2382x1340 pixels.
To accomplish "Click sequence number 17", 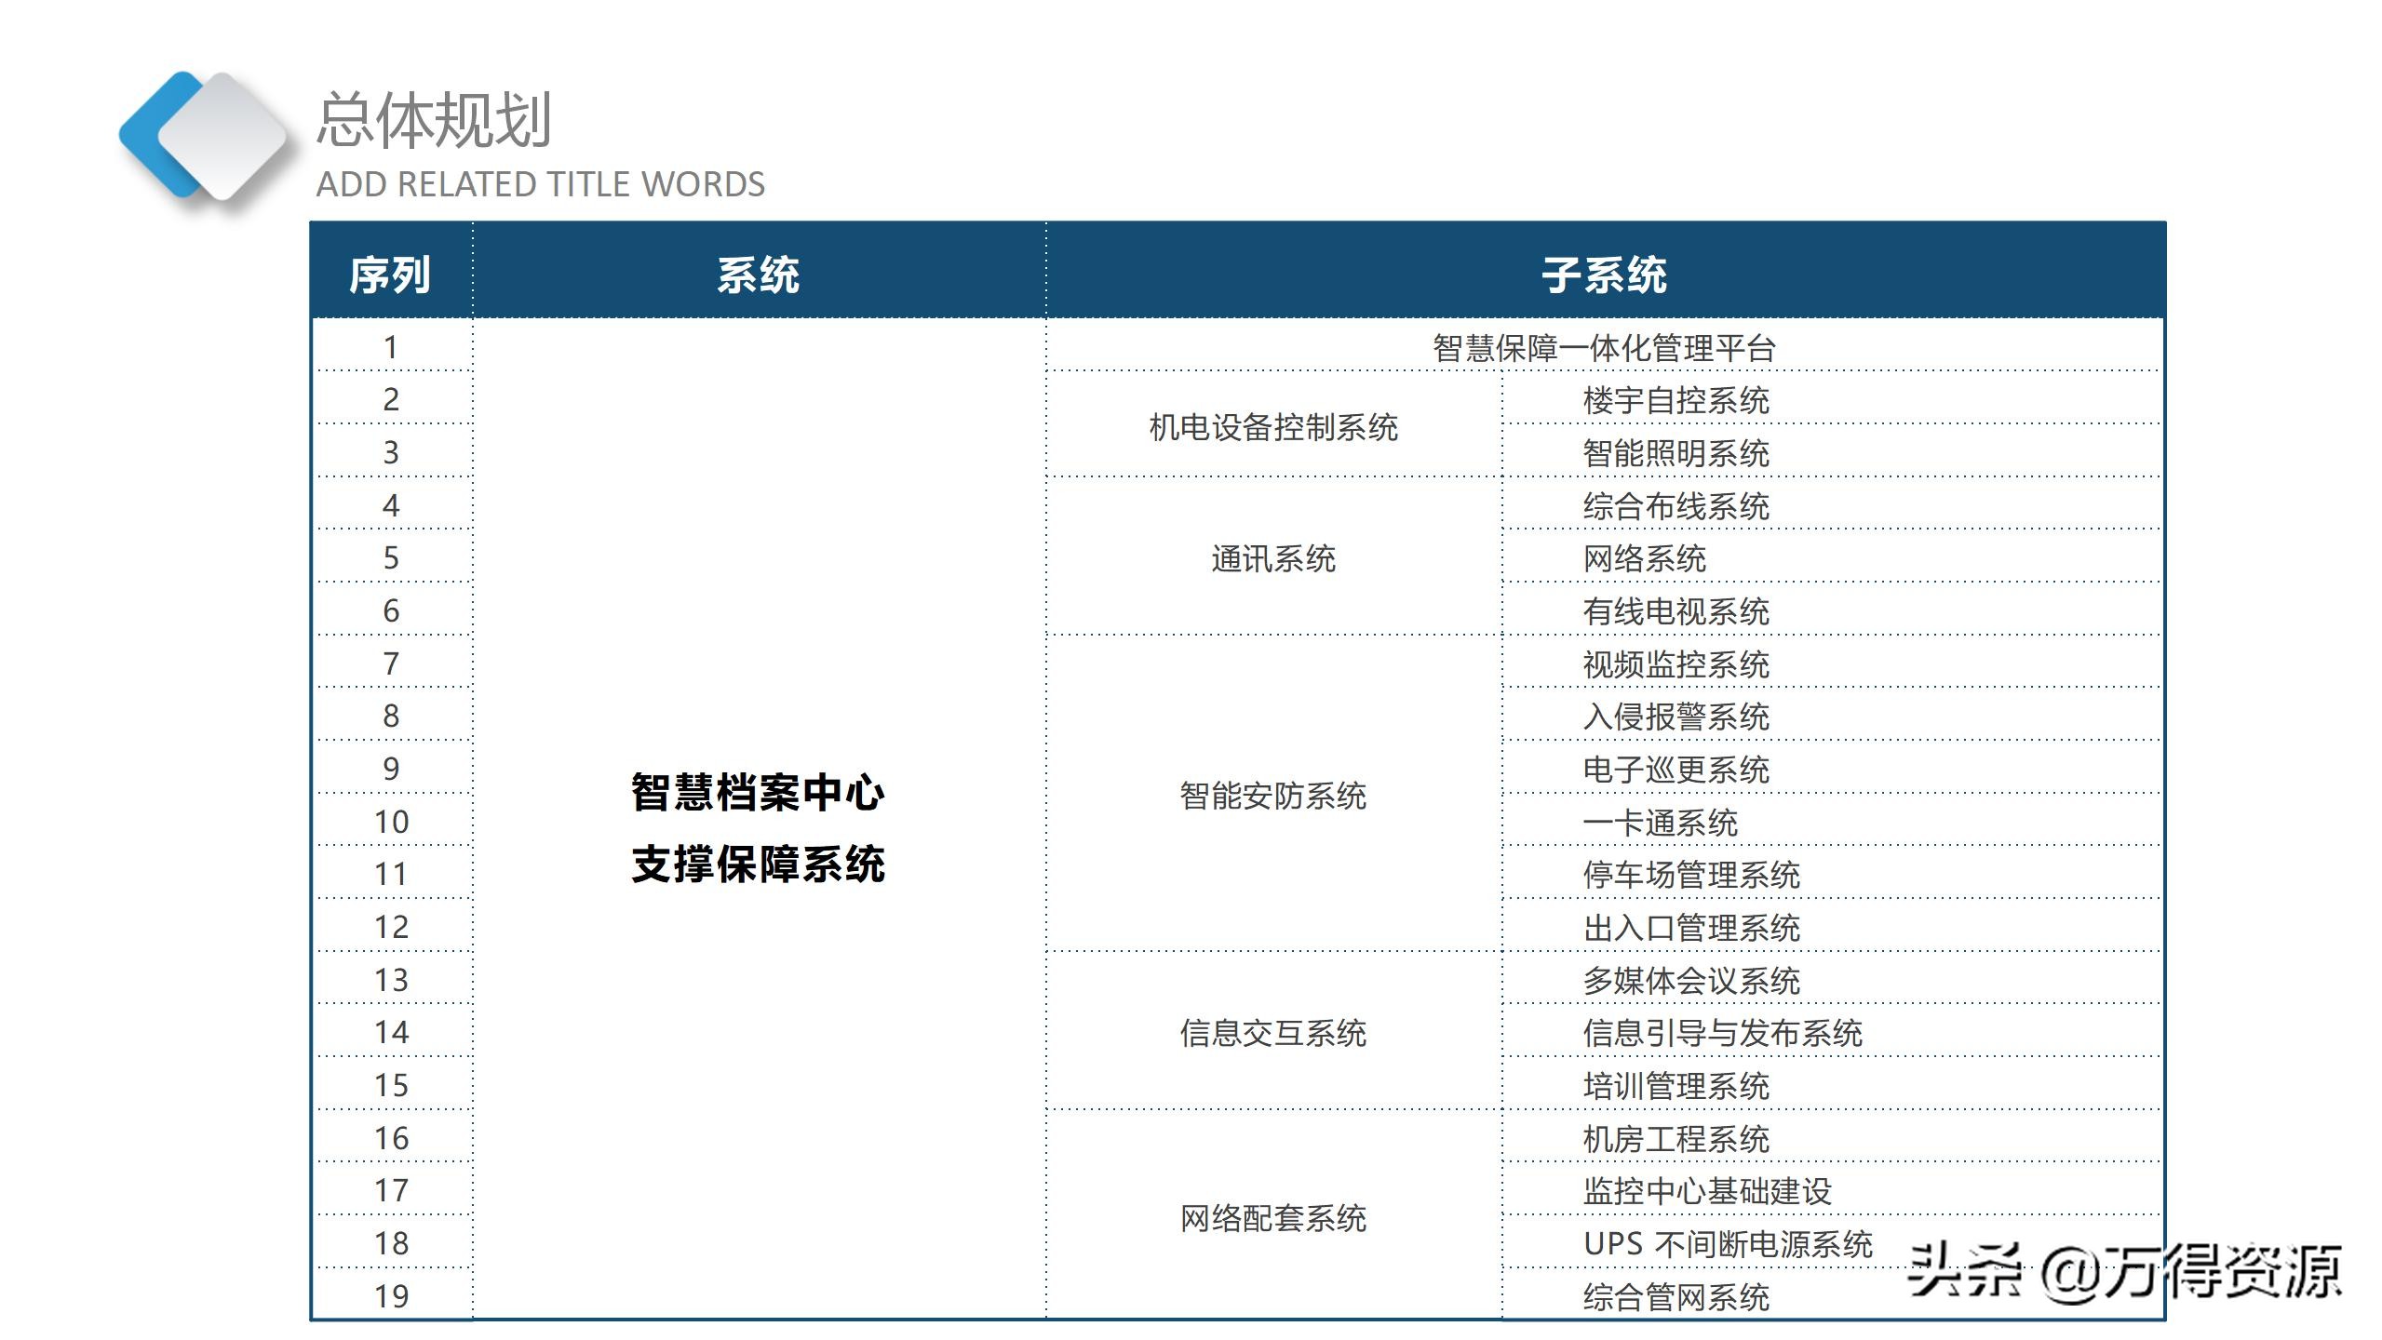I will coord(391,1191).
